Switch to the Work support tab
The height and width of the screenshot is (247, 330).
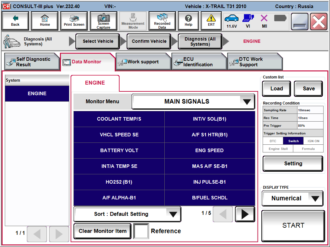pos(143,62)
